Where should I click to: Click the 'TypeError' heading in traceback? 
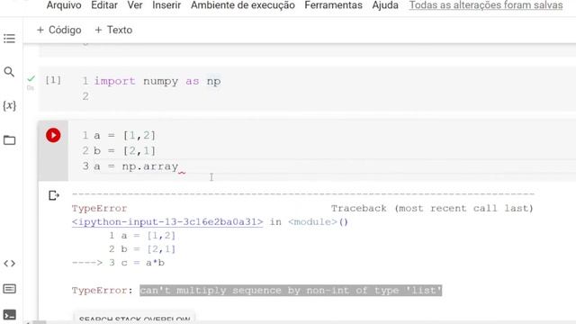pos(99,208)
